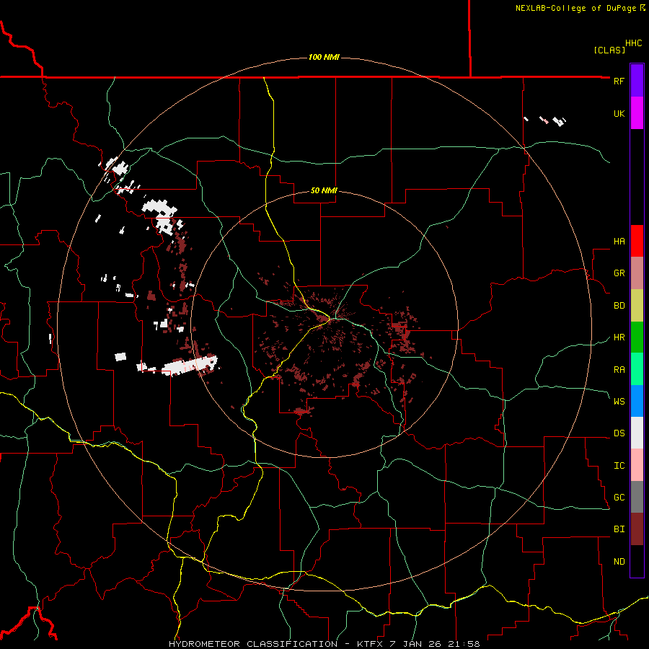The width and height of the screenshot is (649, 649).
Task: Click the 'RA' legend label
Action: [x=619, y=369]
